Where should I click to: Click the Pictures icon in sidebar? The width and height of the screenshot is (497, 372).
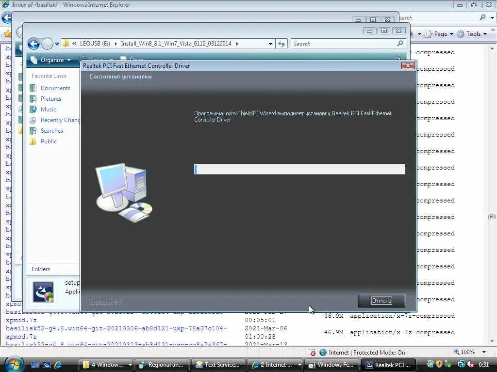point(33,99)
